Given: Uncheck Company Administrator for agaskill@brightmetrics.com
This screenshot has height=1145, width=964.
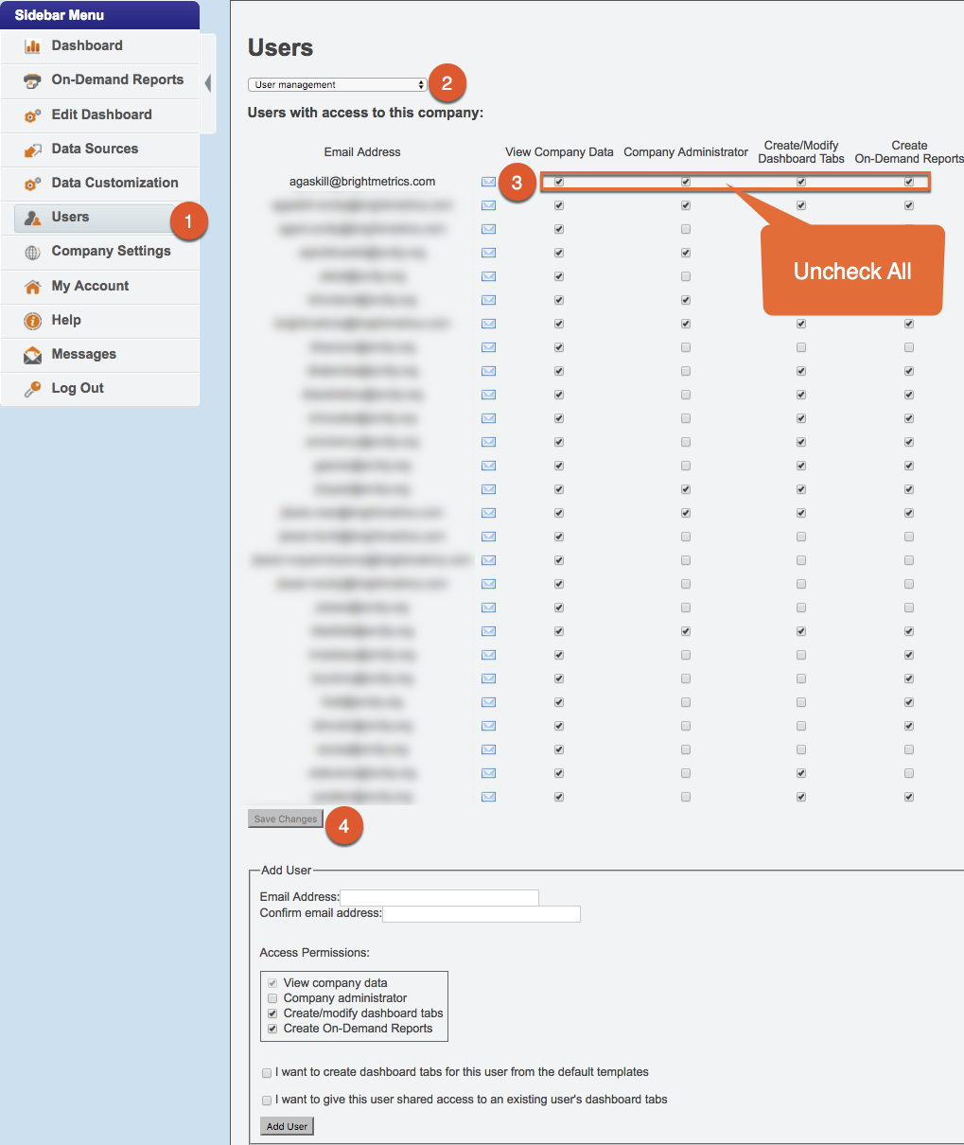Looking at the screenshot, I should [686, 182].
